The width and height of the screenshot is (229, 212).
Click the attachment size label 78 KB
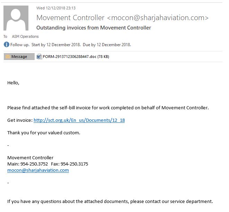(x=103, y=57)
